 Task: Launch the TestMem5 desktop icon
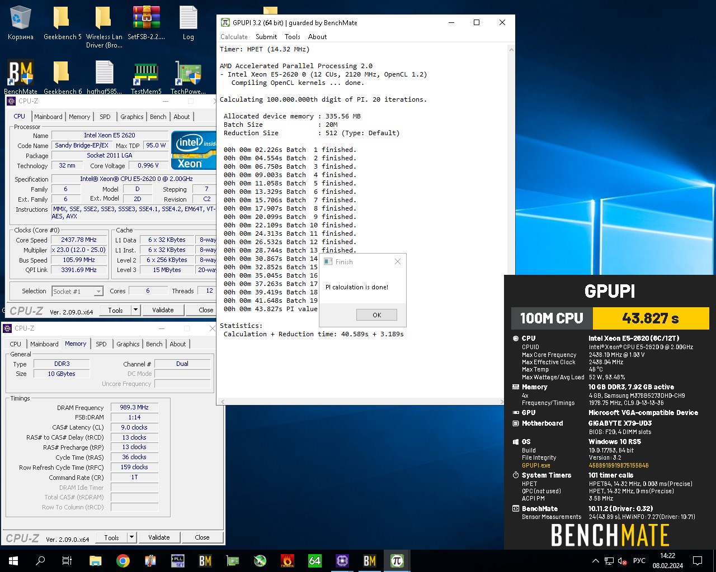click(146, 77)
